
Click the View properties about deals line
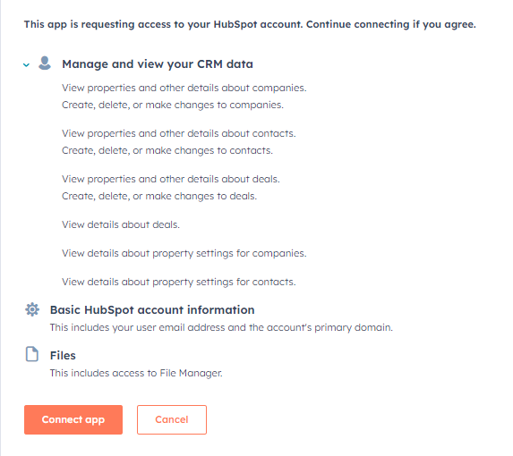click(x=171, y=179)
